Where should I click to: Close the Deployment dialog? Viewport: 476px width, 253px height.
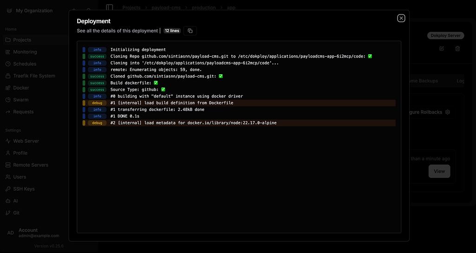[x=401, y=19]
